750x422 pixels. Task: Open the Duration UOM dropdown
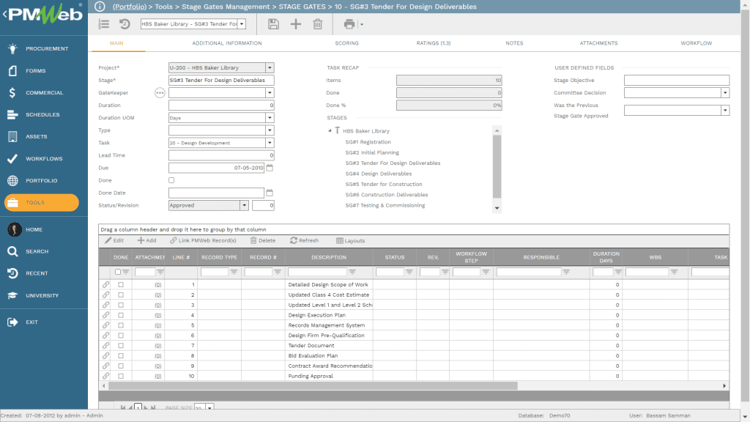pos(270,118)
